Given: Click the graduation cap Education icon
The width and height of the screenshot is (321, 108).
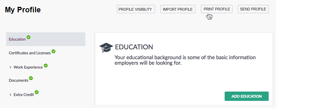Looking at the screenshot, I should pos(106,48).
